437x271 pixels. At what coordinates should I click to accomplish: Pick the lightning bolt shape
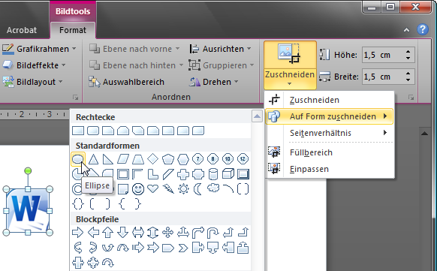168,189
